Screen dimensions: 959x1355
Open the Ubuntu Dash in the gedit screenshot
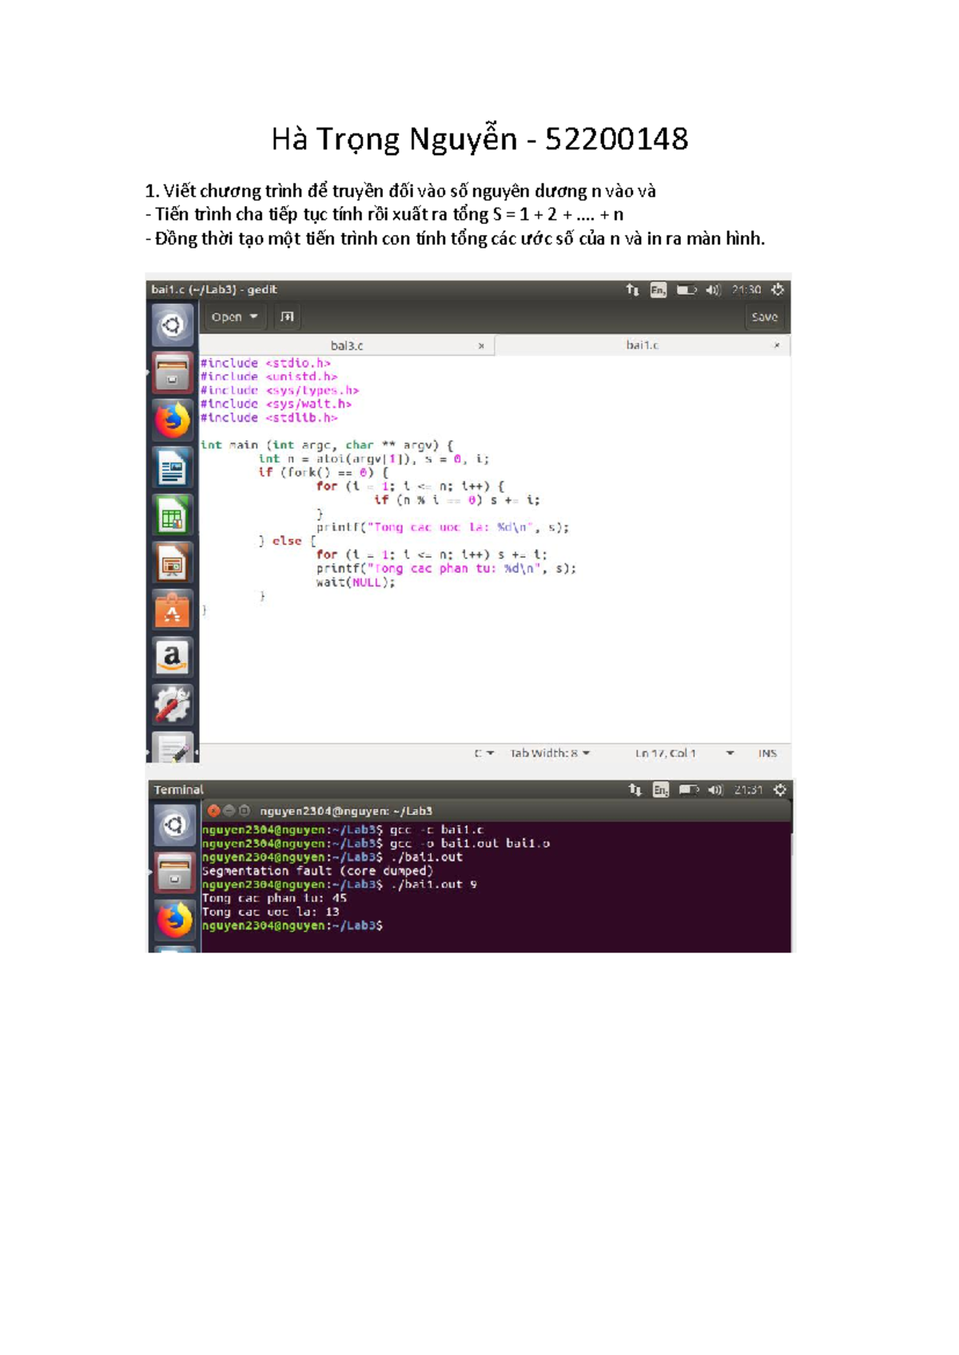pyautogui.click(x=172, y=325)
